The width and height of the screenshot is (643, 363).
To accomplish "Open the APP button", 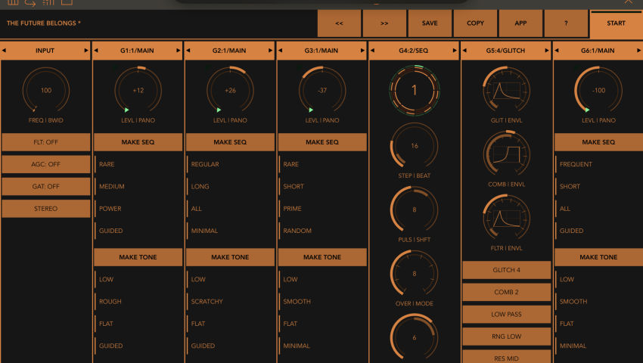I will pyautogui.click(x=520, y=23).
